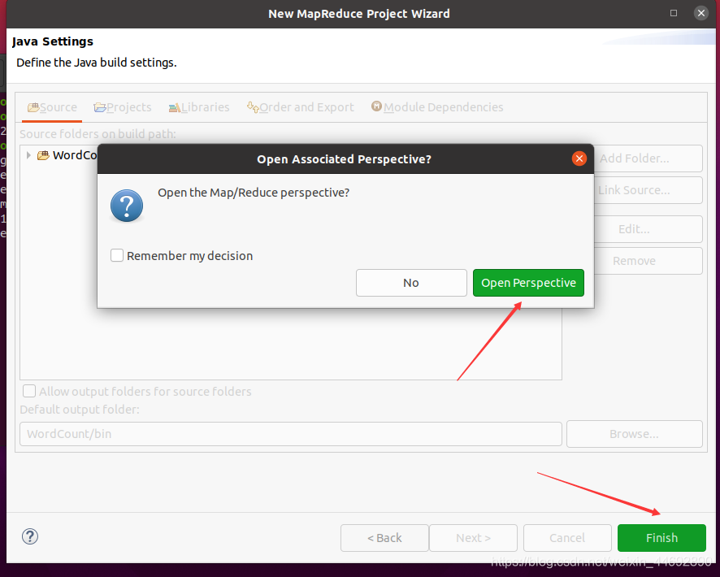This screenshot has width=720, height=577.
Task: Dismiss the perspective prompt with No
Action: pyautogui.click(x=411, y=283)
